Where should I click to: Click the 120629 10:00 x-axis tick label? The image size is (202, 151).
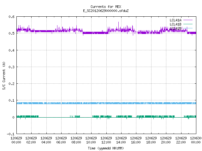tap(91, 140)
